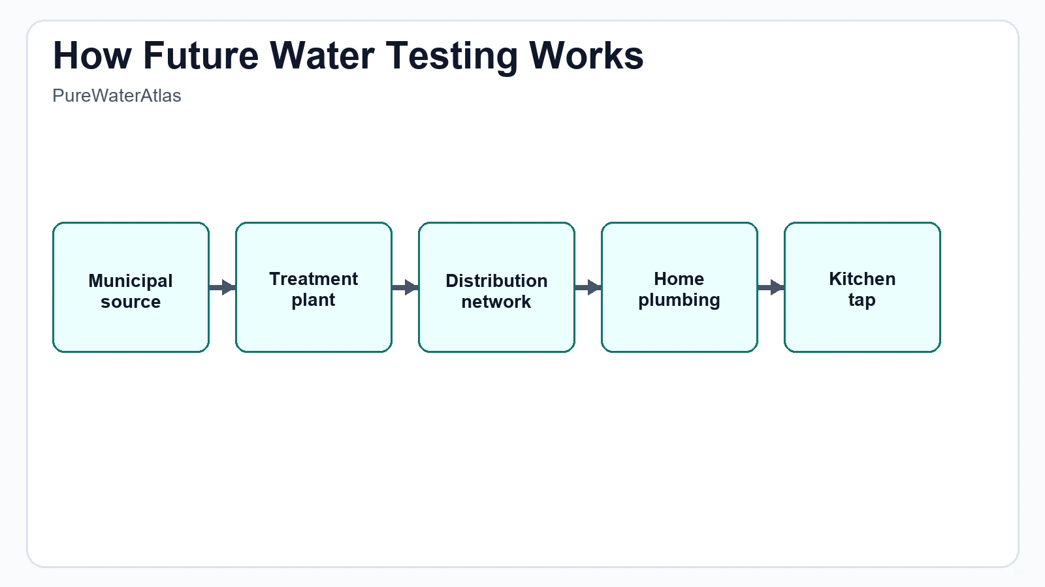The width and height of the screenshot is (1045, 587).
Task: Click the PureWaterAtlas subtitle
Action: 117,96
